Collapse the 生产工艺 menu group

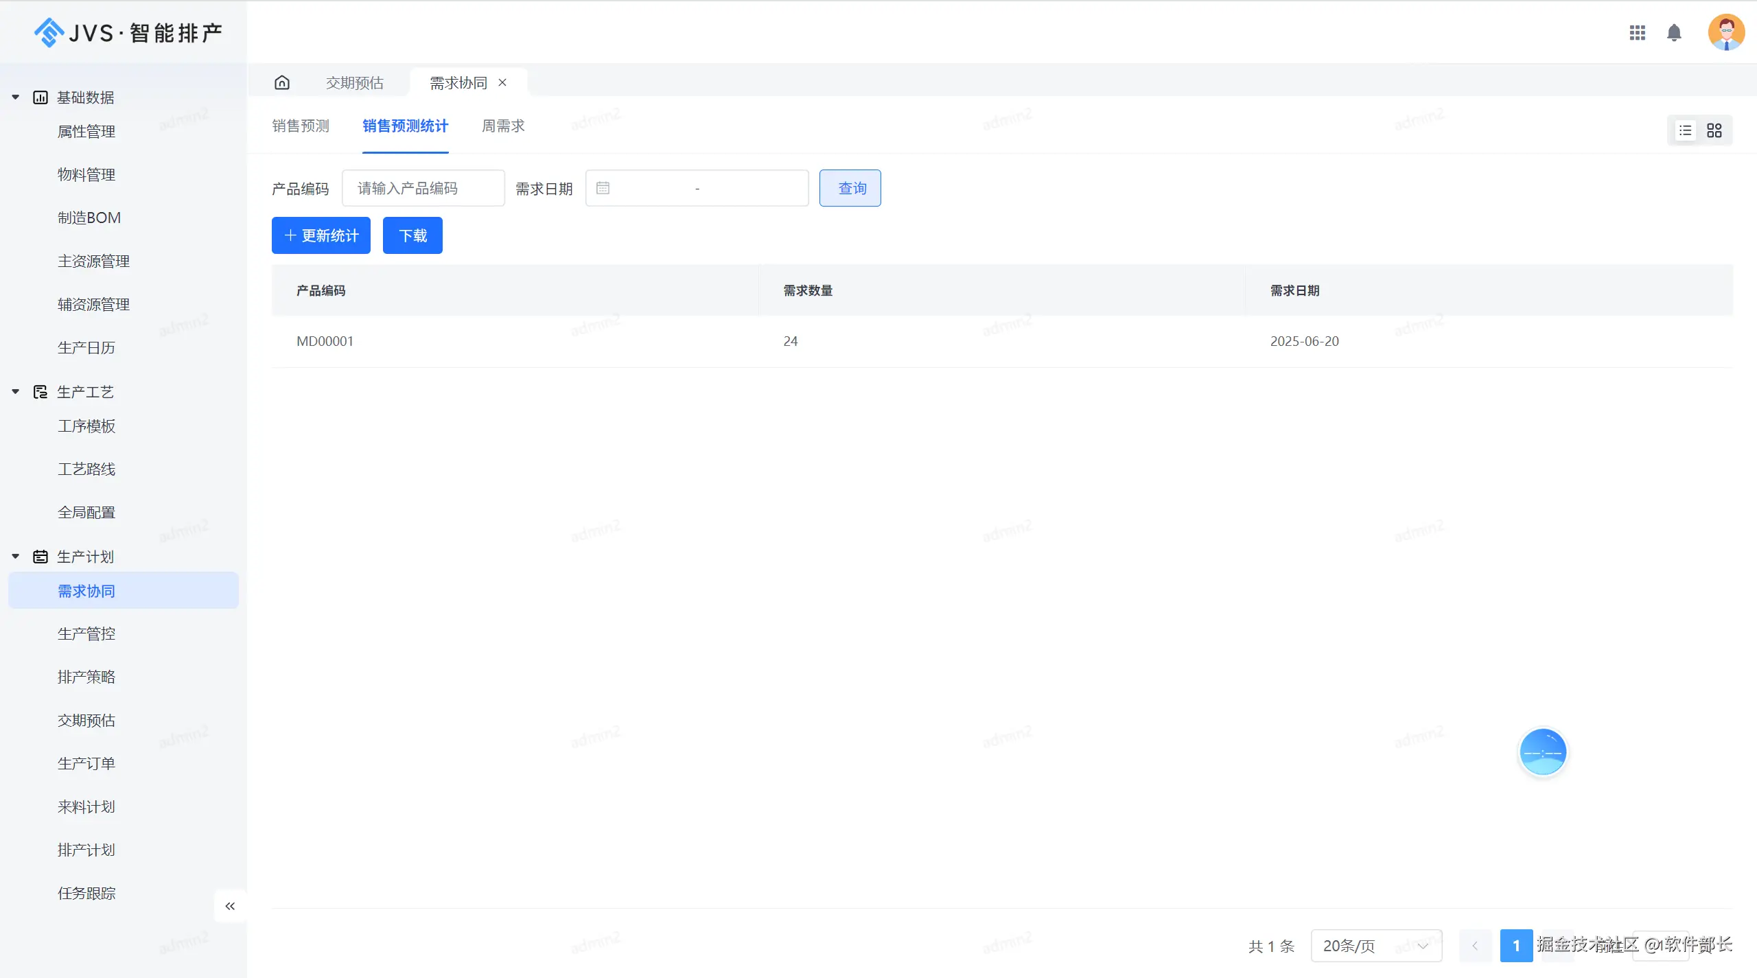coord(15,392)
